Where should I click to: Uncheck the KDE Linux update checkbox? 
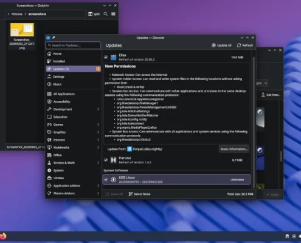tap(106, 179)
